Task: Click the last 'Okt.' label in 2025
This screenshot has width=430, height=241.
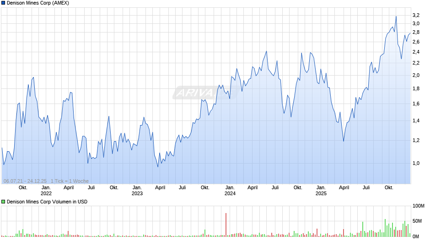Action: [x=389, y=188]
